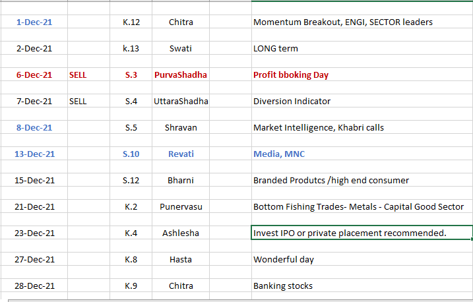
Task: Click Invest IPO or private placement cell
Action: pyautogui.click(x=362, y=233)
